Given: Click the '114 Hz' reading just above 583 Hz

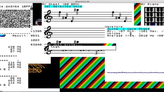Looking at the screenshot, I should (15, 63).
